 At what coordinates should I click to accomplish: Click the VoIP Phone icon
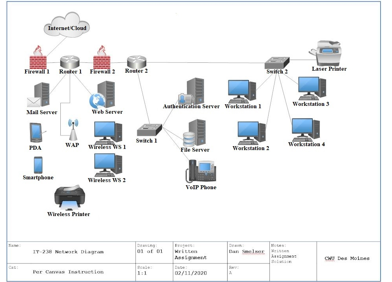[201, 171]
